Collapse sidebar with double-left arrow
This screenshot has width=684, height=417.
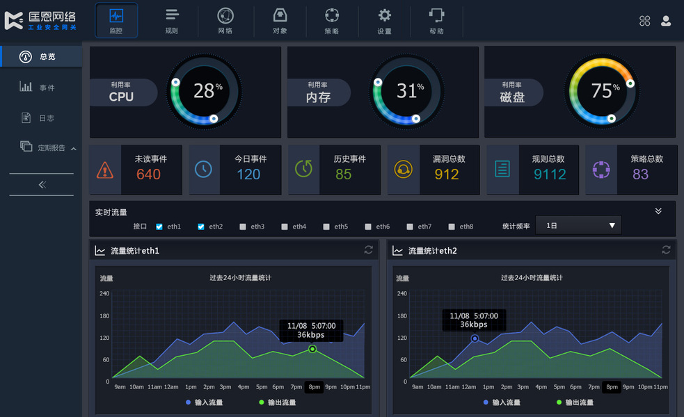click(42, 185)
